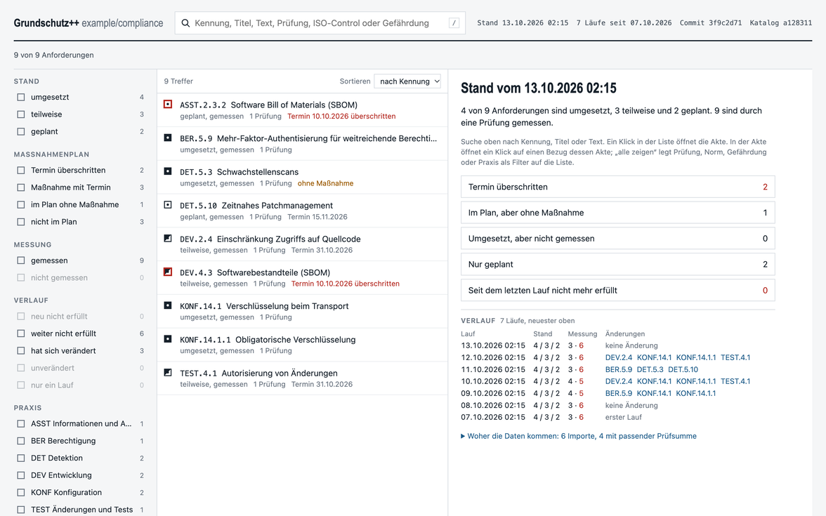Image resolution: width=826 pixels, height=516 pixels.
Task: Click status icon of DEV.2.4 row
Action: click(167, 239)
